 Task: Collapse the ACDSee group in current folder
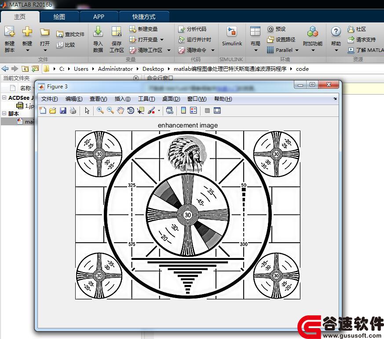click(4, 98)
